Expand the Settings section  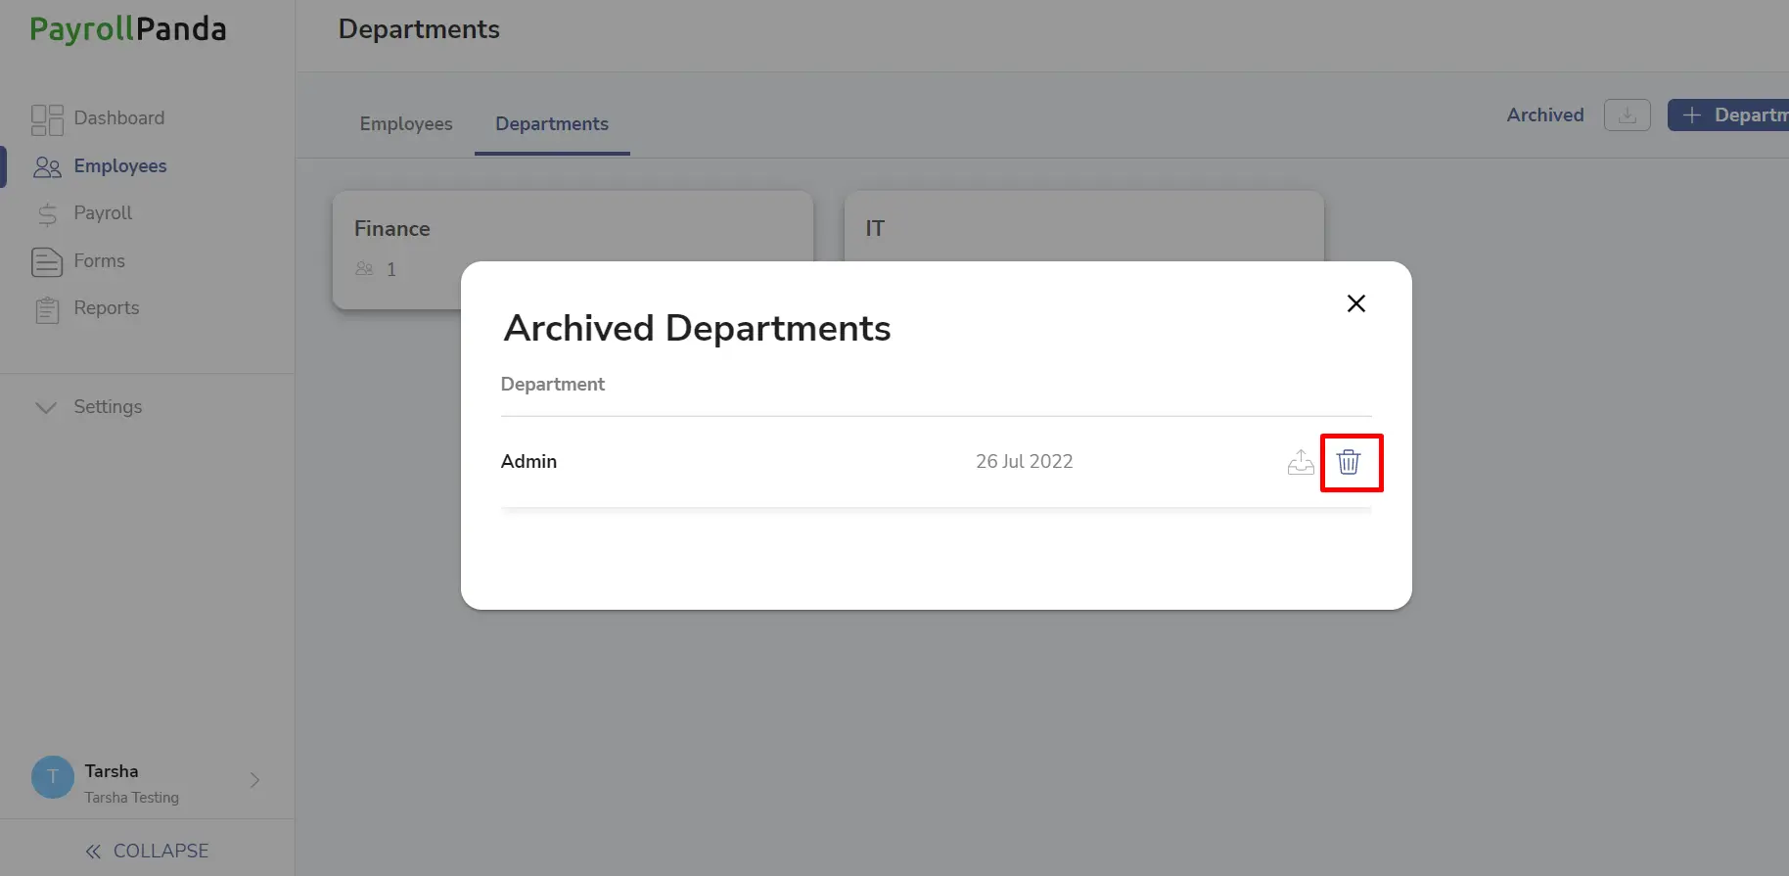point(88,407)
